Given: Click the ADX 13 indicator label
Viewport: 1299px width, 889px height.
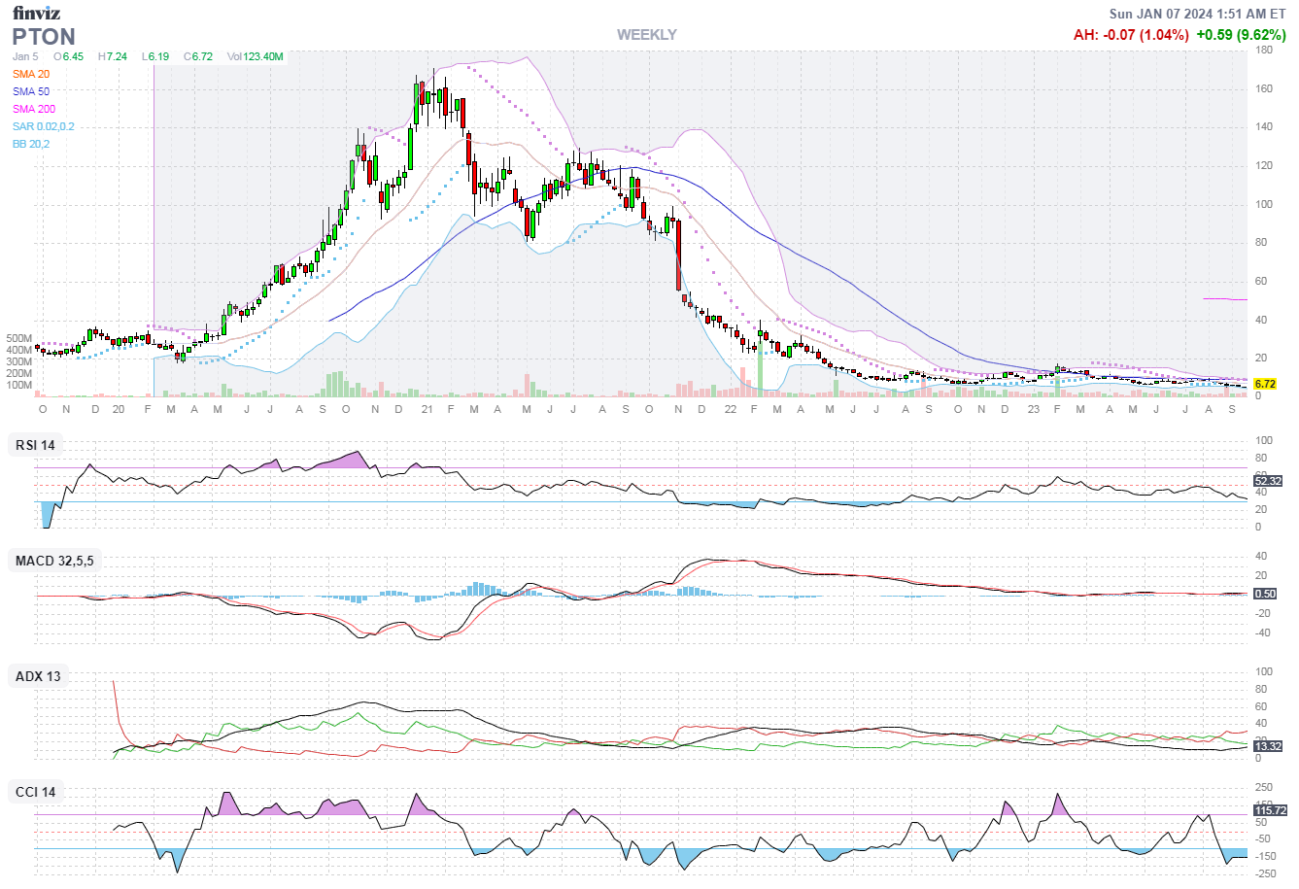Looking at the screenshot, I should pyautogui.click(x=38, y=676).
